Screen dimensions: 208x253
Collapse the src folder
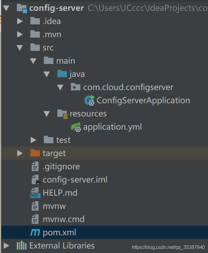(x=20, y=47)
